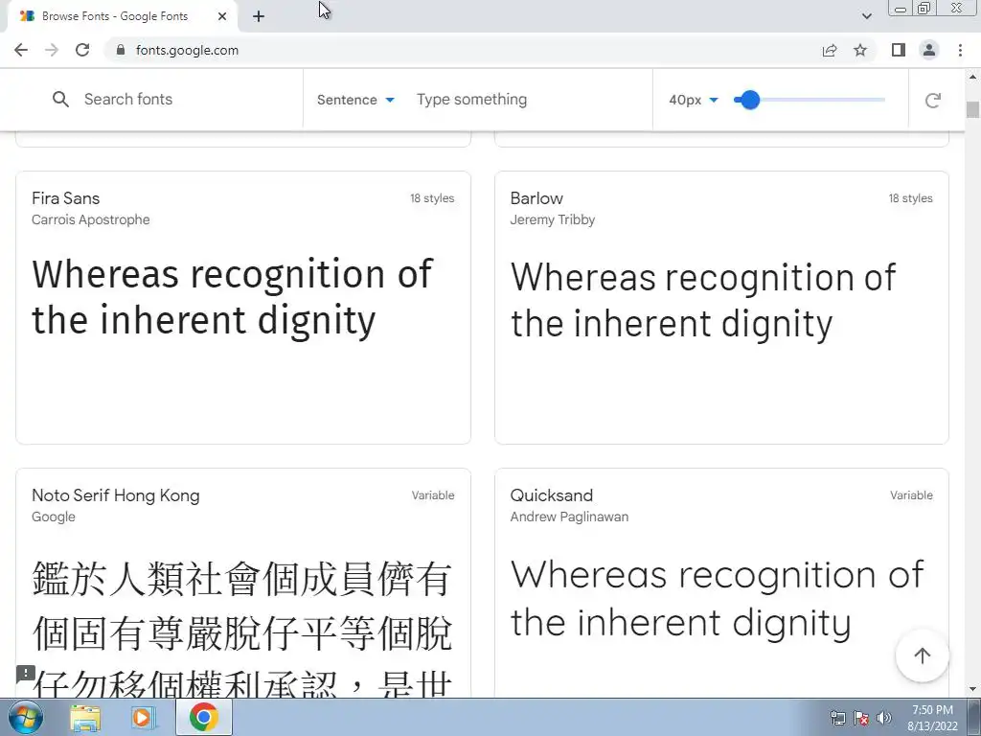Click the lock icon in address bar
The width and height of the screenshot is (981, 736).
tap(121, 50)
